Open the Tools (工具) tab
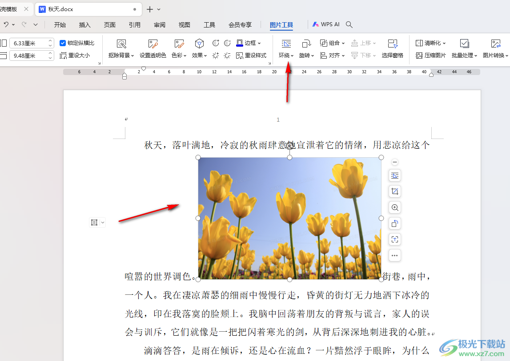Image resolution: width=510 pixels, height=361 pixels. point(209,25)
